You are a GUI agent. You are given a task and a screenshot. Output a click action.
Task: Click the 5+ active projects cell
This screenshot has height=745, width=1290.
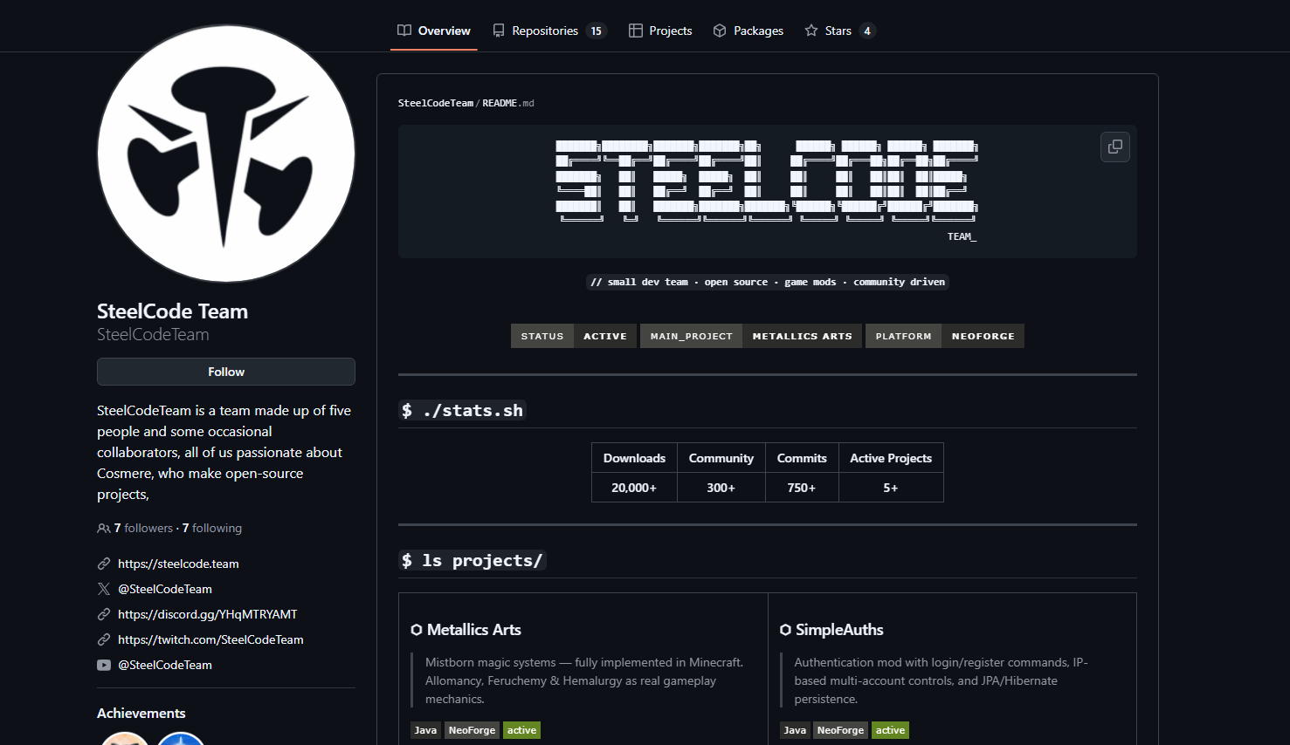891,488
